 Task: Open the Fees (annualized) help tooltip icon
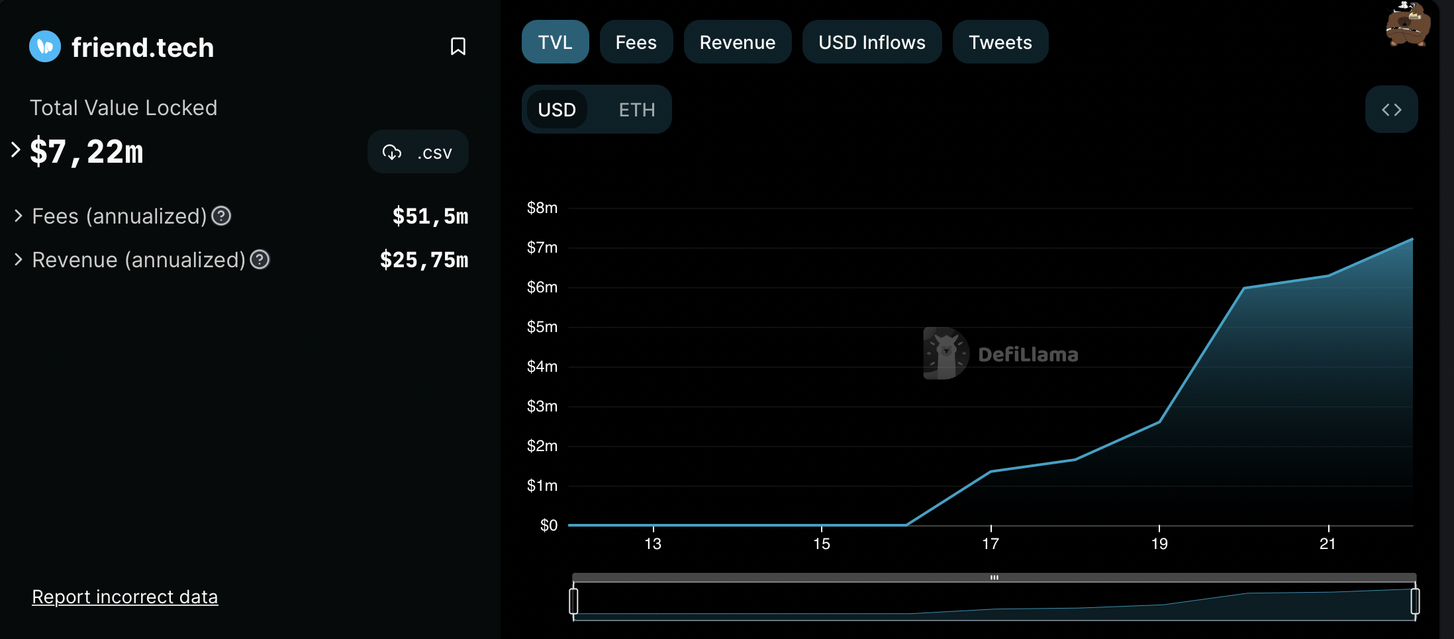coord(221,216)
